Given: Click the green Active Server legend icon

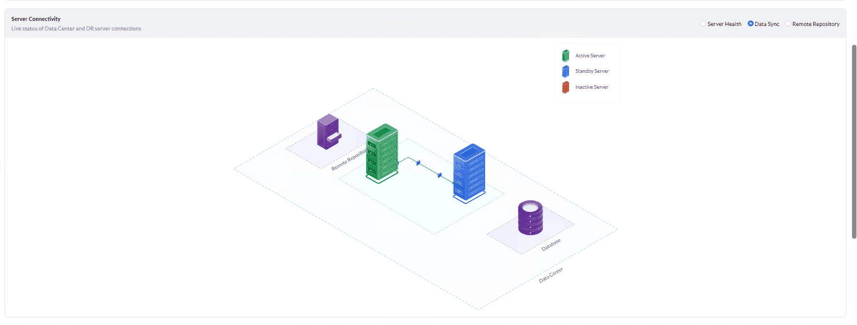Looking at the screenshot, I should point(566,55).
